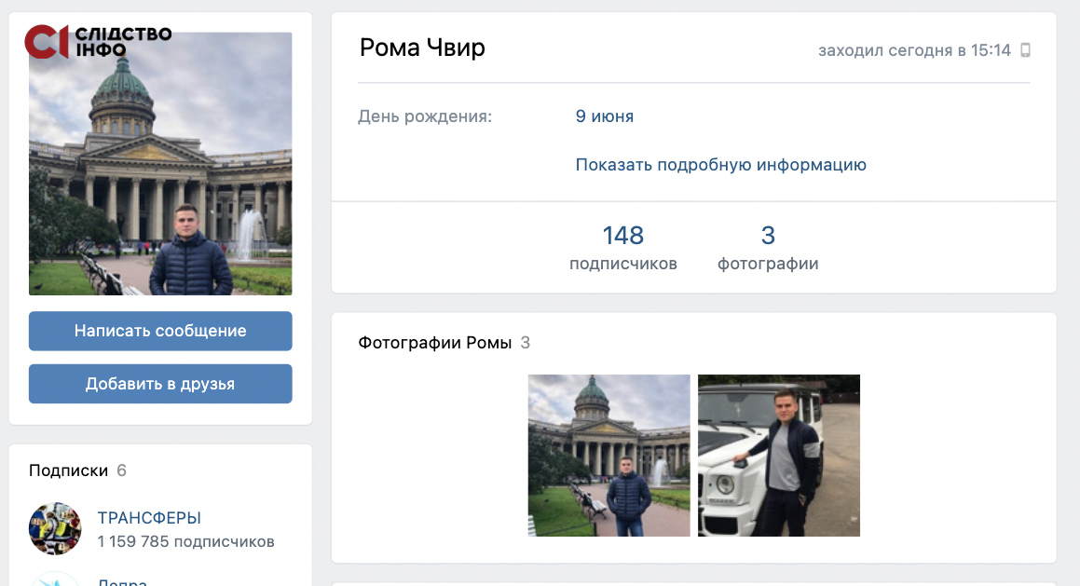
Task: Open the 3 фотографии counter
Action: tap(768, 248)
